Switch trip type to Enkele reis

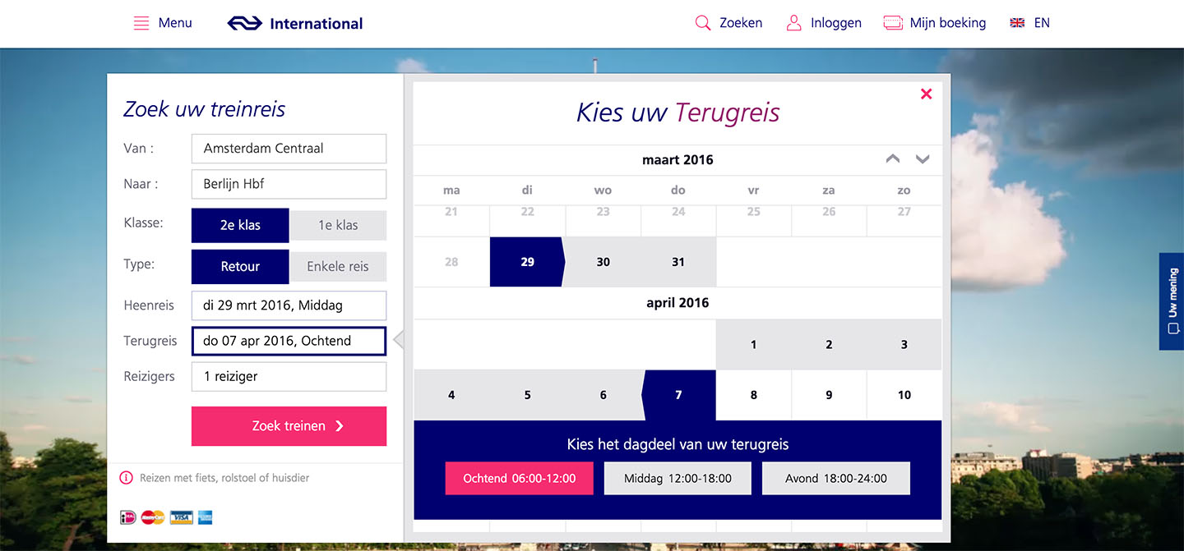click(x=338, y=266)
